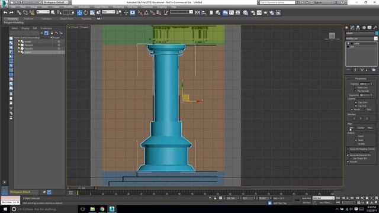Enable the Flip Normals checkbox

point(356,91)
